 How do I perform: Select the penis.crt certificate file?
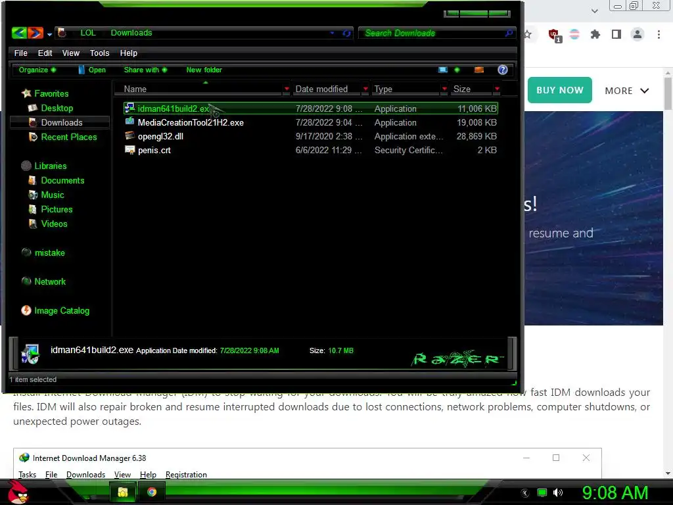(x=311, y=150)
